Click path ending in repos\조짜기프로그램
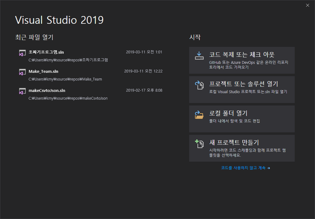The height and width of the screenshot is (219, 315). click(x=68, y=60)
